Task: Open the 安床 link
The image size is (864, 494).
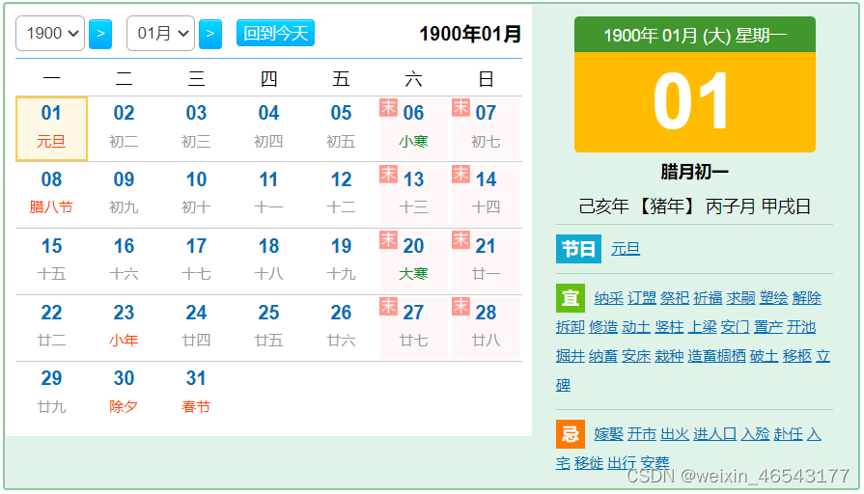Action: [x=636, y=356]
